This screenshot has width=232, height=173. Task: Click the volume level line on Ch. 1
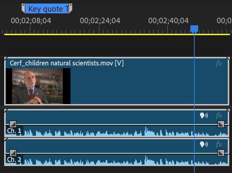tap(106, 124)
